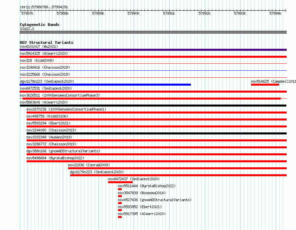Select the red nsv6472437 variant bar
Image resolution: width=296 pixels, height=230 pixels.
tap(120, 182)
